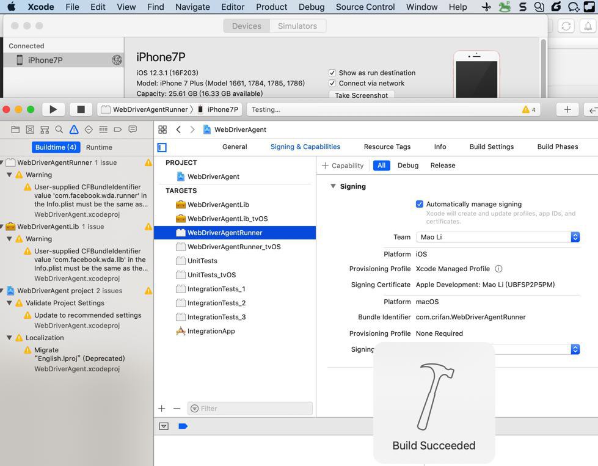Open the Project navigator folder icon
This screenshot has width=598, height=466.
coord(15,129)
